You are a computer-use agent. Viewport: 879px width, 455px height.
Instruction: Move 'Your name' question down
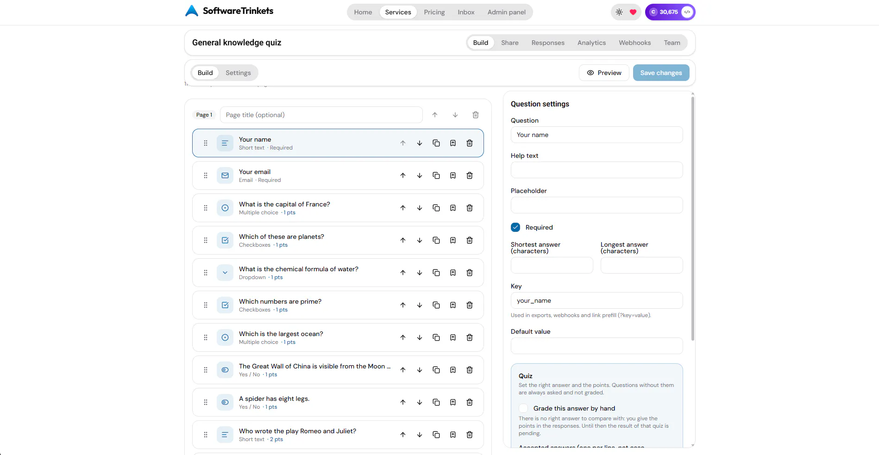(420, 143)
